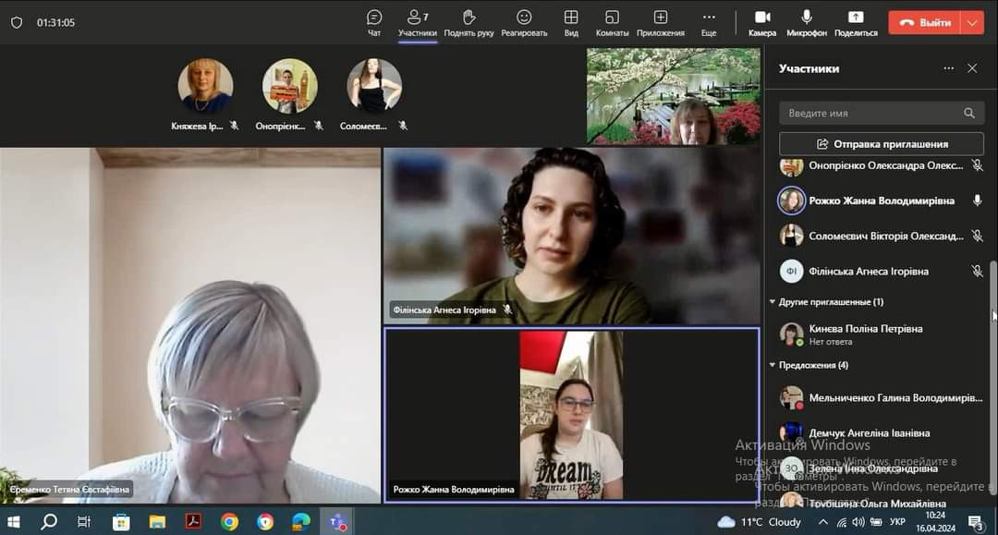Image resolution: width=998 pixels, height=535 pixels.
Task: Open the Вид view options
Action: point(572,23)
